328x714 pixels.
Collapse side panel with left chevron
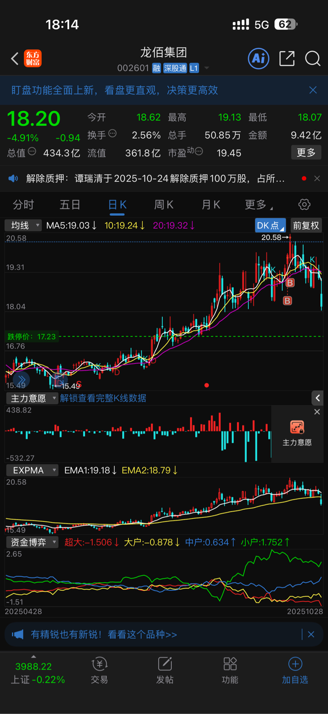[317, 398]
